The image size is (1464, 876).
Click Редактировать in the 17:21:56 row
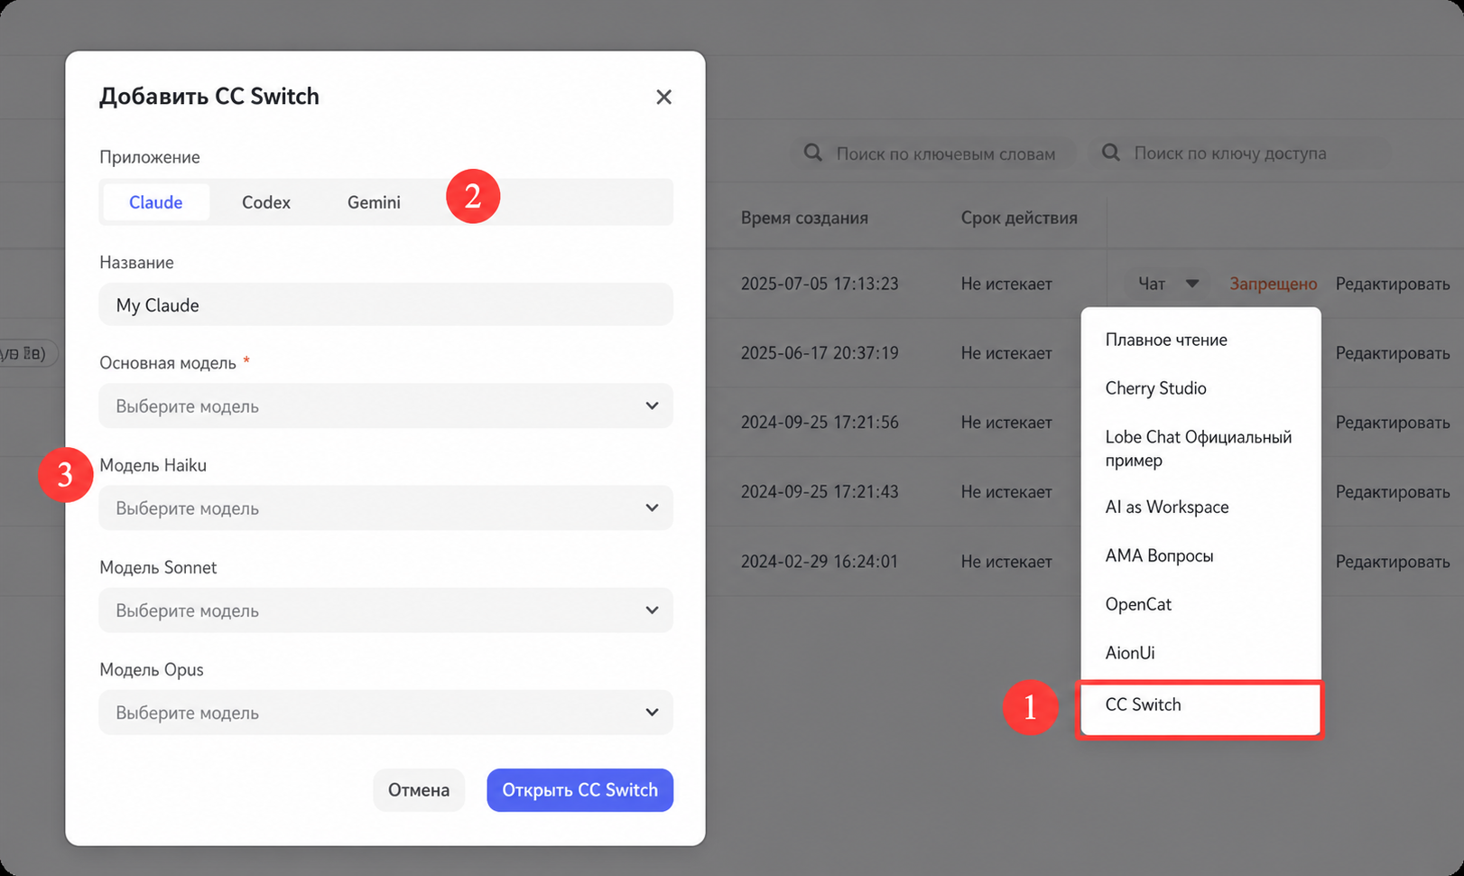[1393, 423]
